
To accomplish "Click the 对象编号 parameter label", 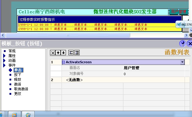I will click(x=76, y=74).
